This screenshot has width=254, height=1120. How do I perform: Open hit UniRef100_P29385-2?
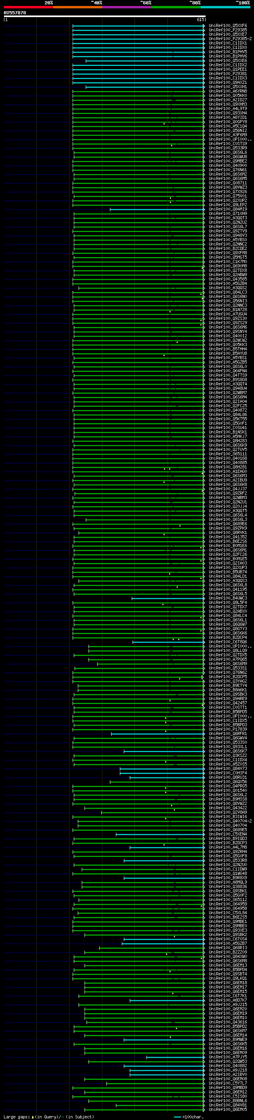coord(230,39)
